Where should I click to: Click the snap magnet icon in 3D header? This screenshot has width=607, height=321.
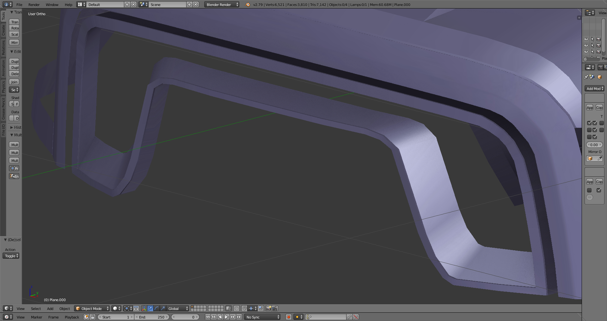244,308
